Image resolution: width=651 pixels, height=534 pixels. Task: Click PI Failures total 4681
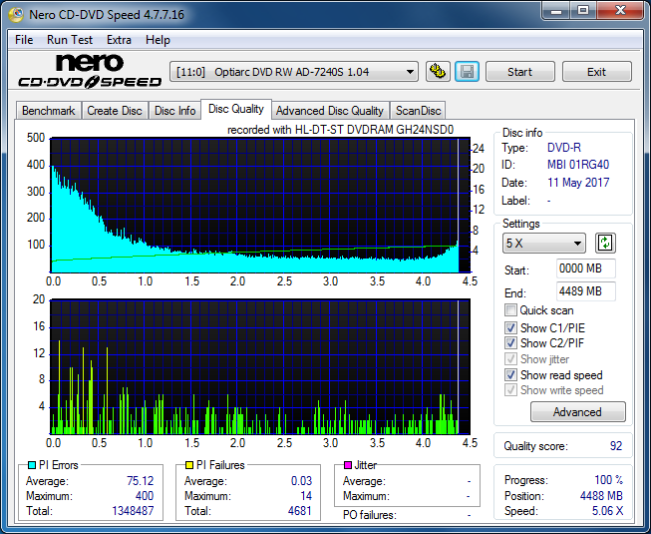(x=300, y=511)
